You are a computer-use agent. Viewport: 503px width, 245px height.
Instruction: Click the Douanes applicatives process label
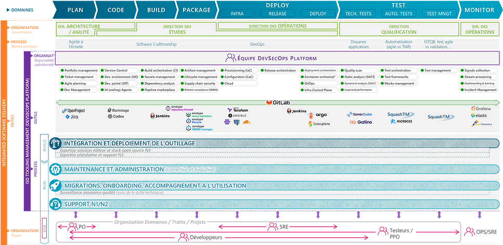coord(358,44)
